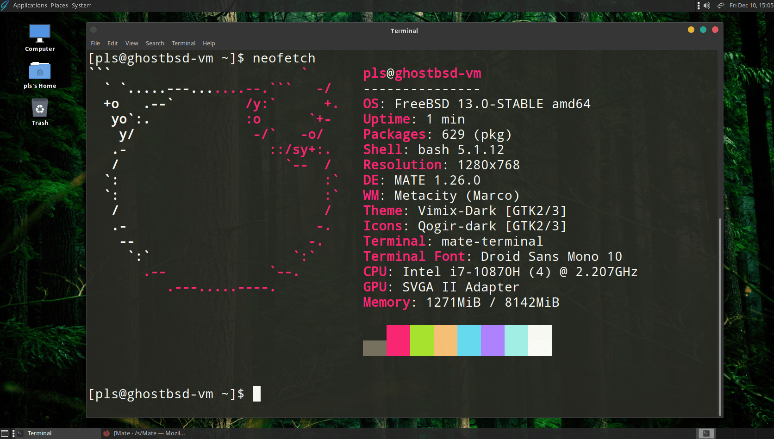Click the 'Uptime: 1 min' line
This screenshot has width=774, height=439.
click(x=414, y=119)
